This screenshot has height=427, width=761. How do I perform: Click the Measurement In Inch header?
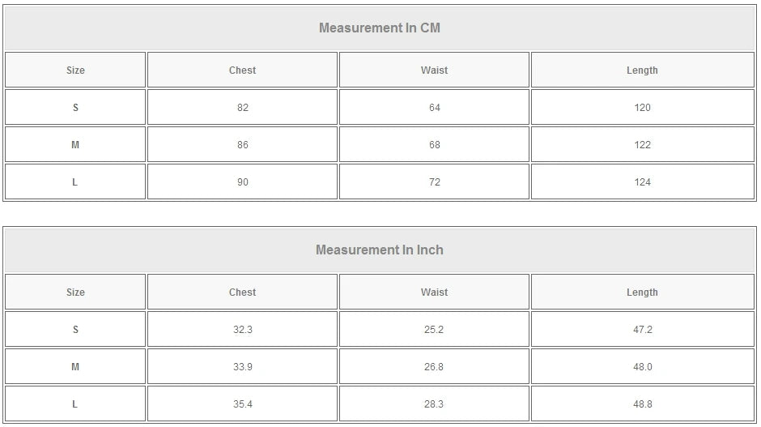380,250
